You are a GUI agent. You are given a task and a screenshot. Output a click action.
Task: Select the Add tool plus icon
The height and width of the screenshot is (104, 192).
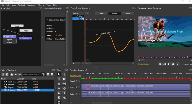point(64,98)
